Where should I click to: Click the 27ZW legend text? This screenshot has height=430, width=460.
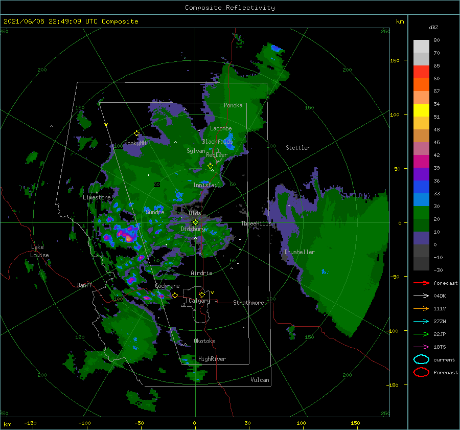coord(440,322)
